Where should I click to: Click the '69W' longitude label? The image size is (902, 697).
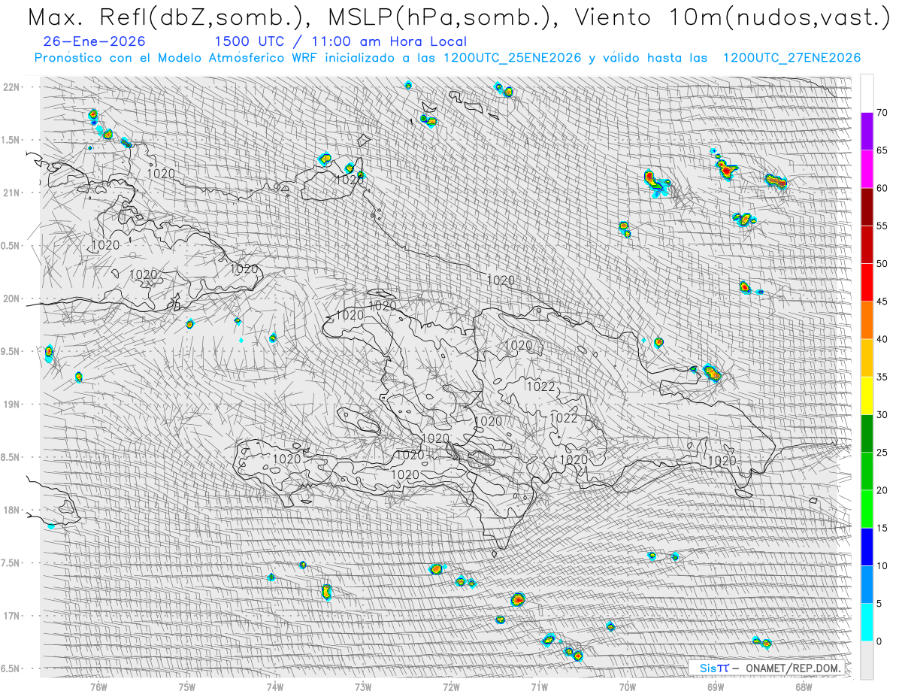[716, 687]
